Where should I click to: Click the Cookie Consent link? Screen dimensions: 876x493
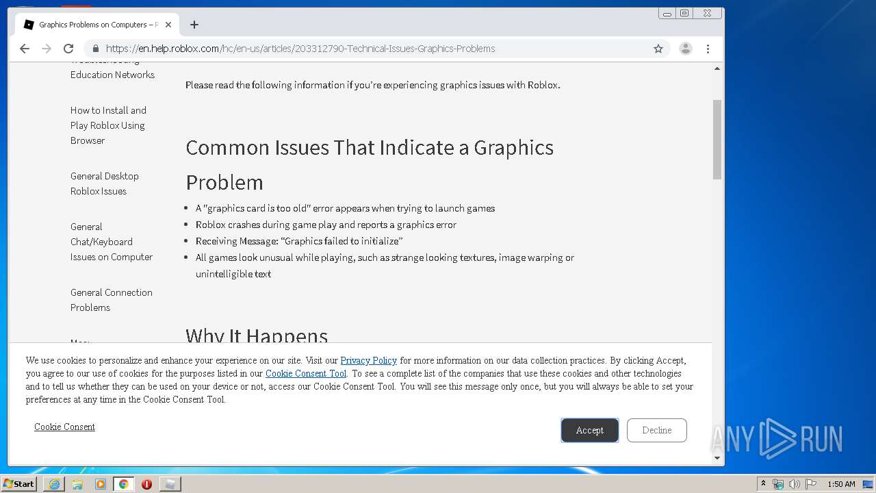pyautogui.click(x=64, y=427)
